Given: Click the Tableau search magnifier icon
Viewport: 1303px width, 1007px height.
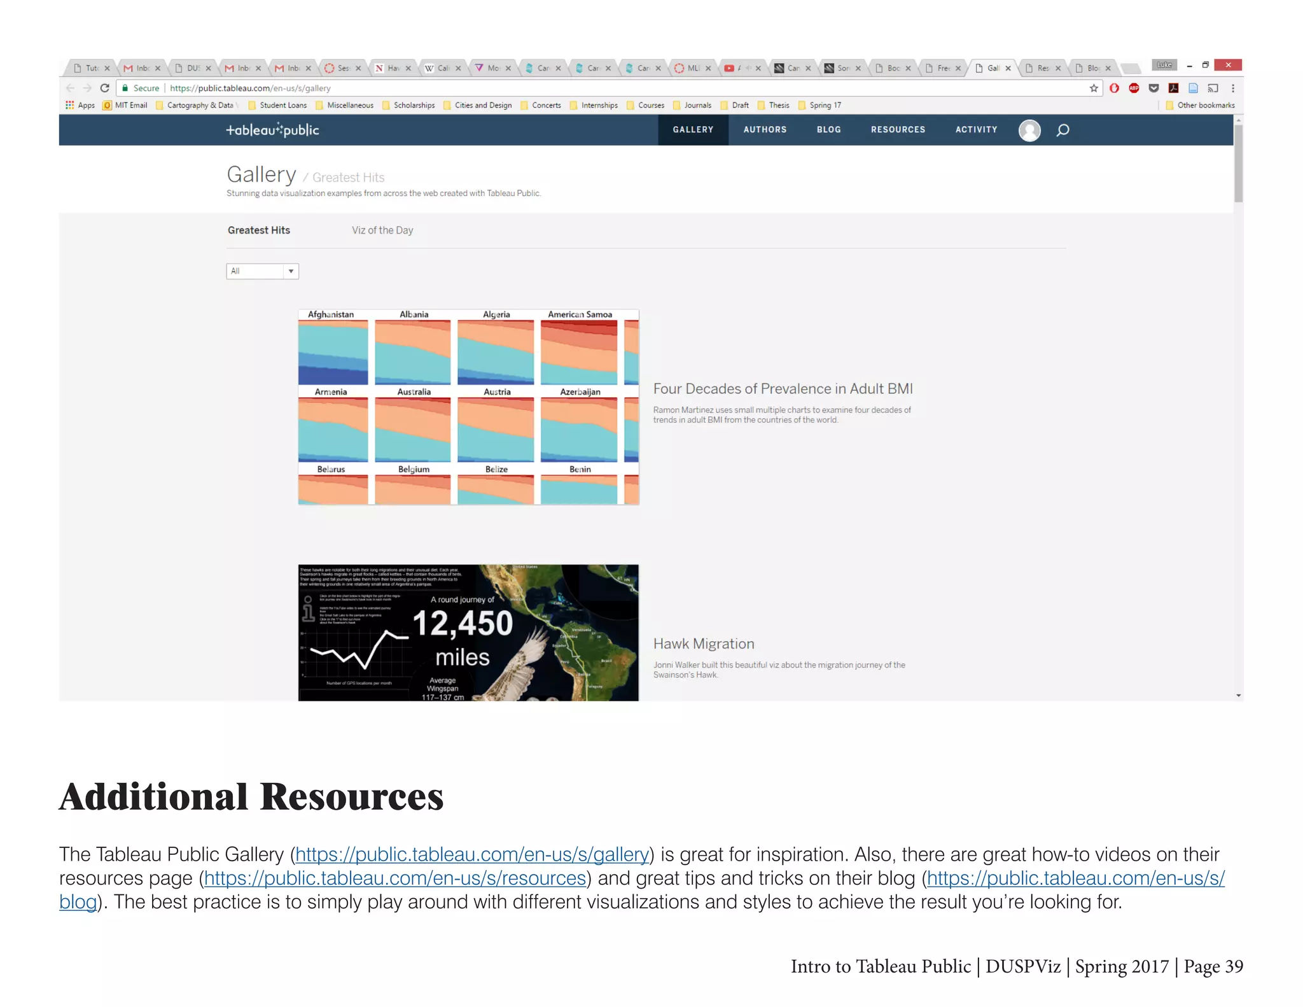Looking at the screenshot, I should pyautogui.click(x=1063, y=130).
